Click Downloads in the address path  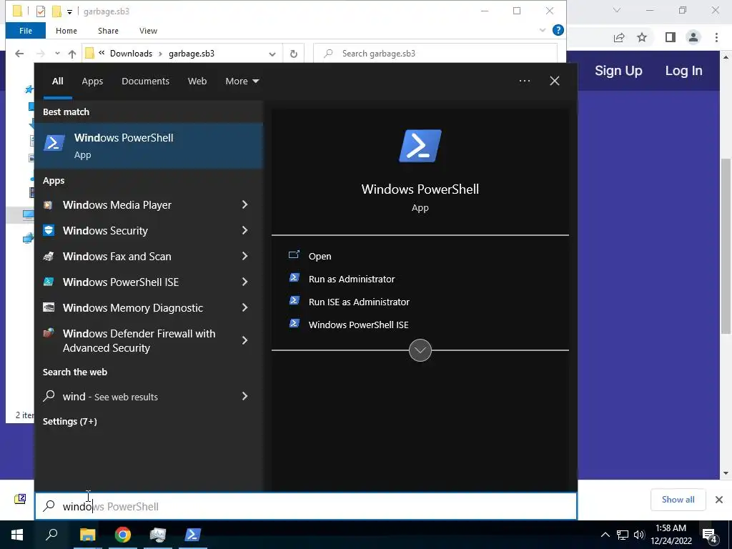click(132, 54)
